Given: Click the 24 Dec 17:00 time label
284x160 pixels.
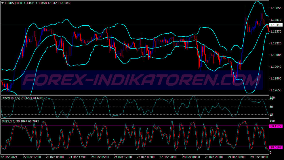Looking at the screenshot, I should coord(121,157).
